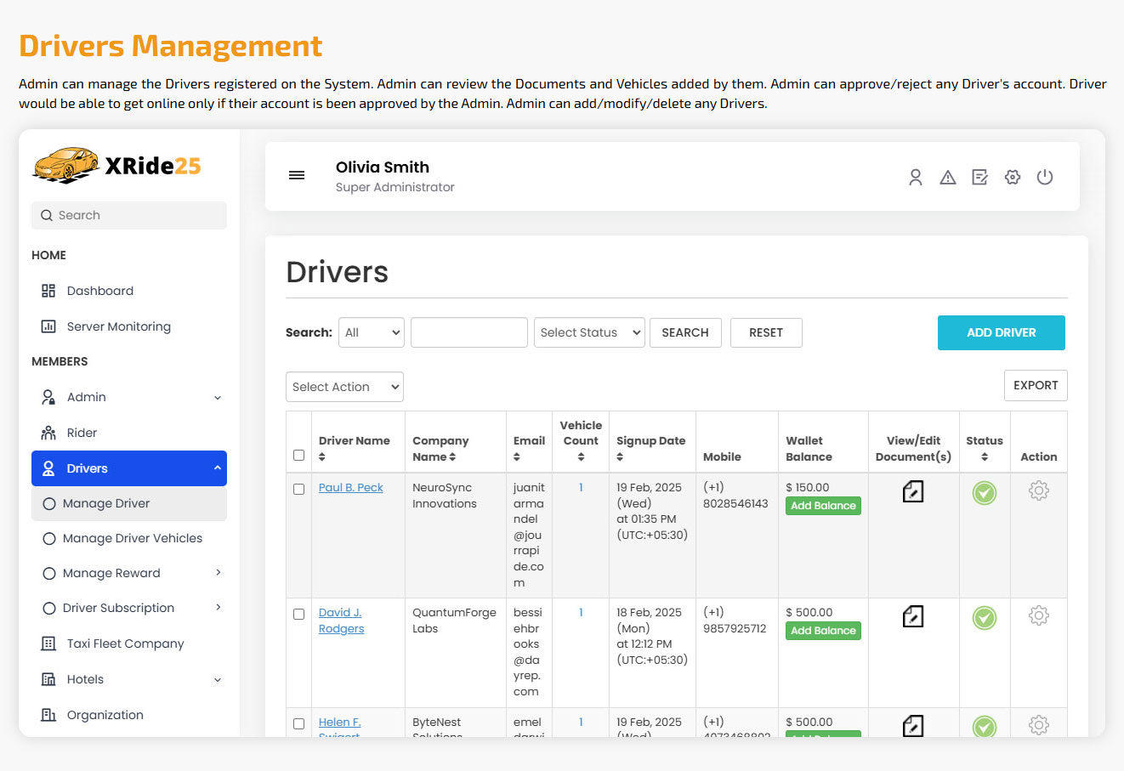The width and height of the screenshot is (1124, 771).
Task: Sort by Vehicle Count arrows
Action: pyautogui.click(x=581, y=457)
